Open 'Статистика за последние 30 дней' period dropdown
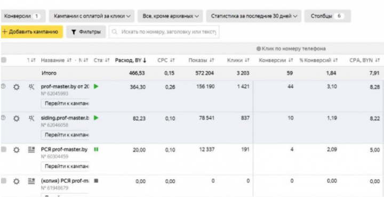384x197 pixels. 254,16
